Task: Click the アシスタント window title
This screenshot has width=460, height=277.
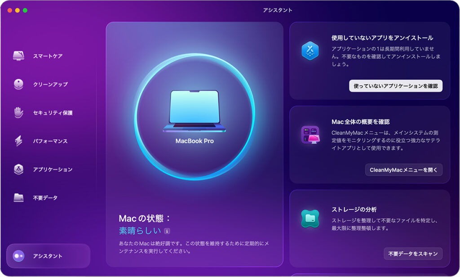Action: (278, 10)
